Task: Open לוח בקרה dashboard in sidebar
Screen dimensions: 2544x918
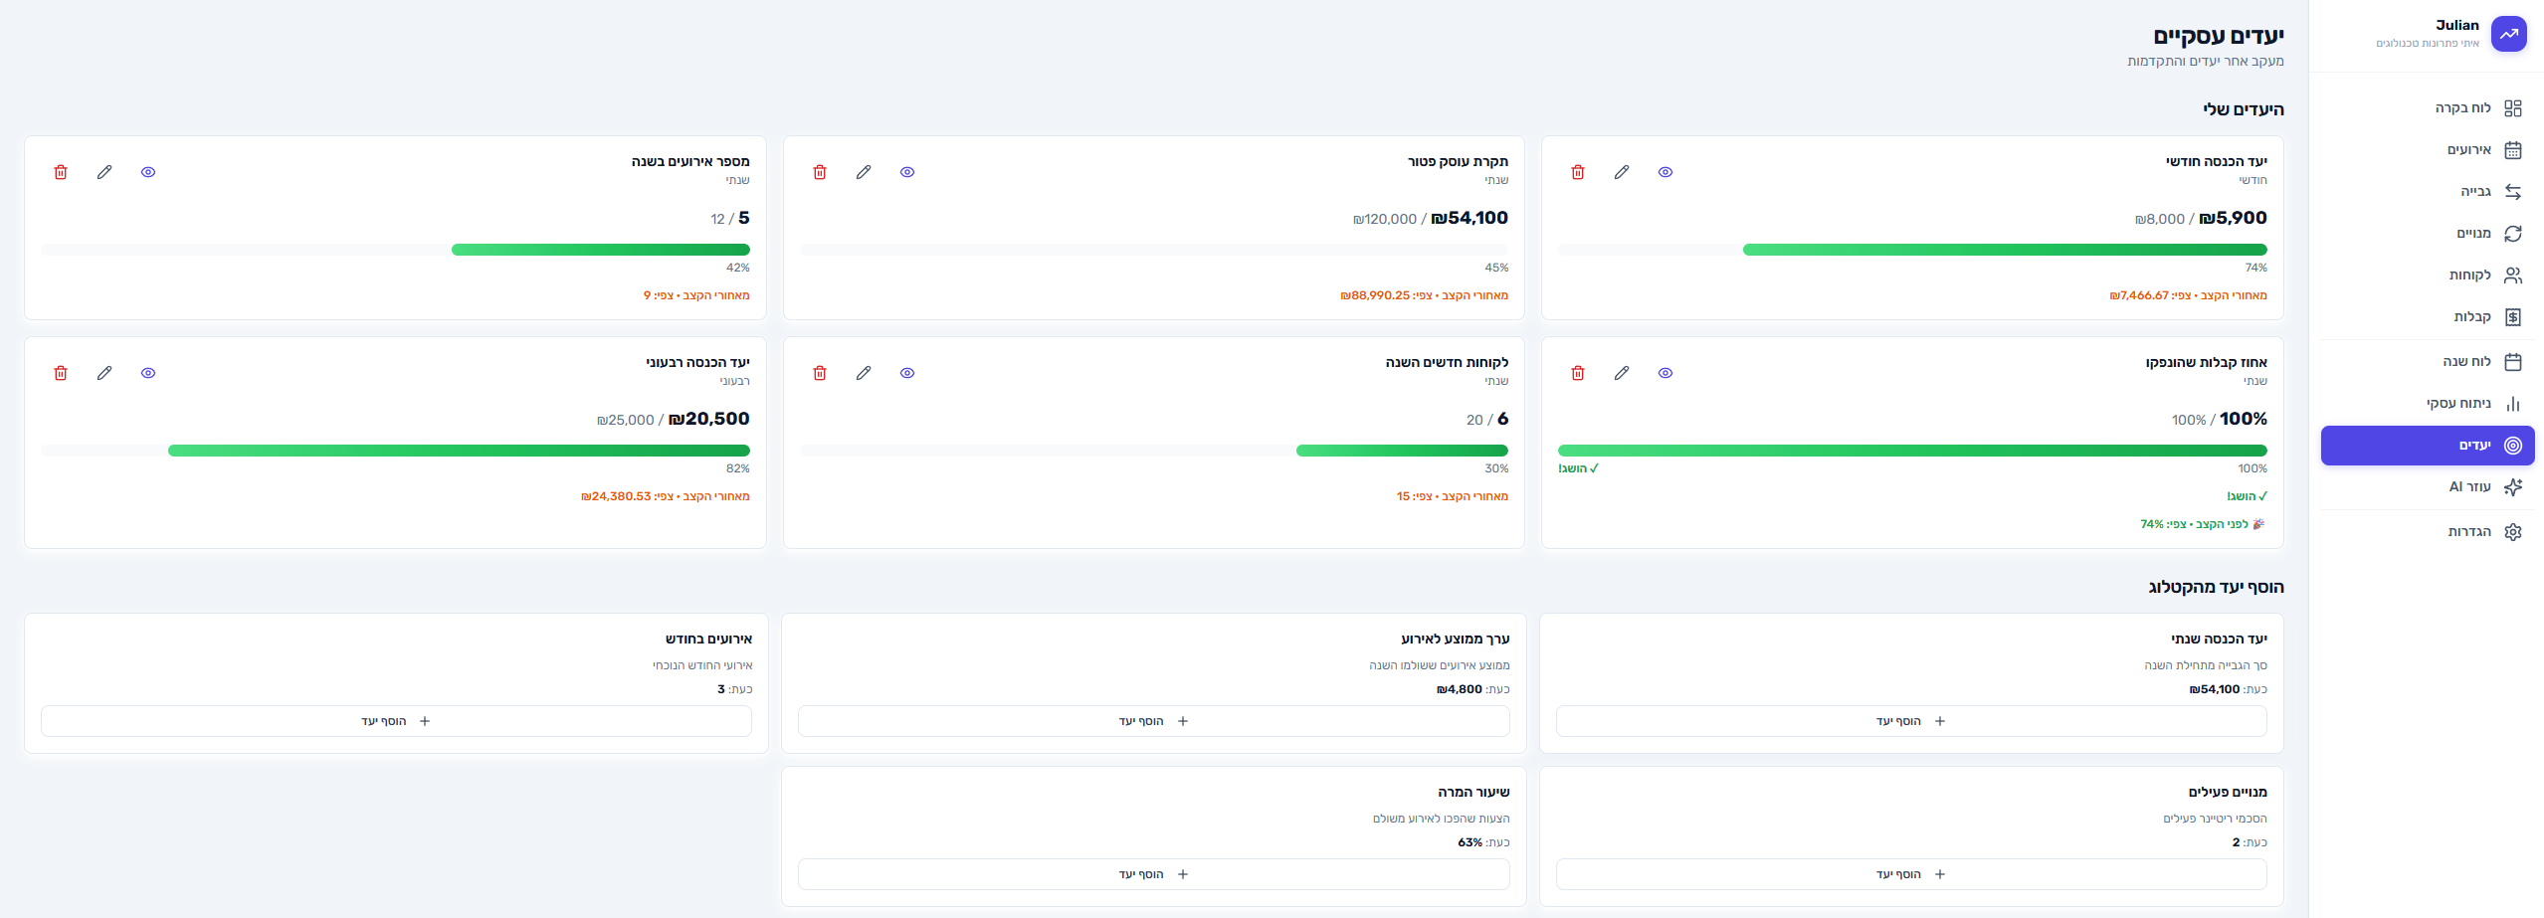Action: (2428, 108)
